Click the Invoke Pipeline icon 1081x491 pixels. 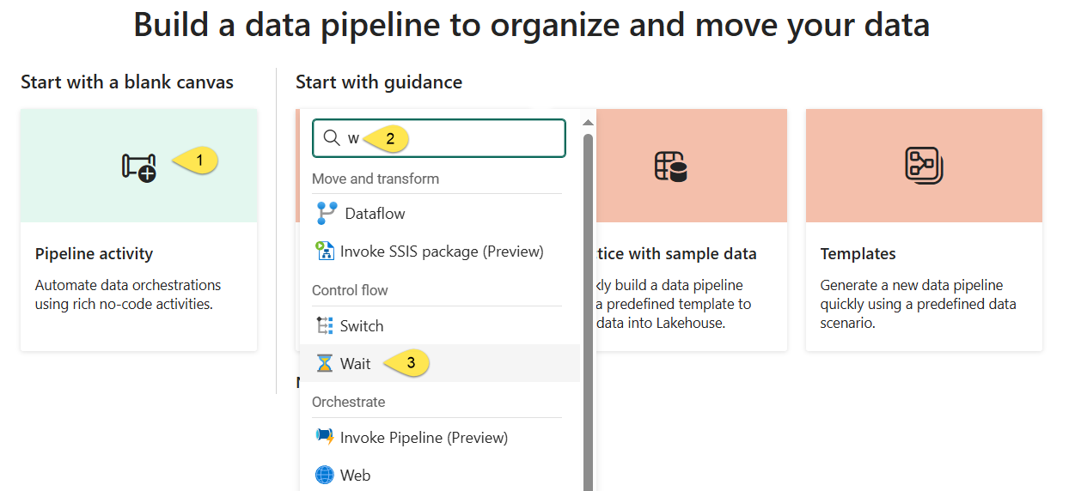pyautogui.click(x=324, y=437)
